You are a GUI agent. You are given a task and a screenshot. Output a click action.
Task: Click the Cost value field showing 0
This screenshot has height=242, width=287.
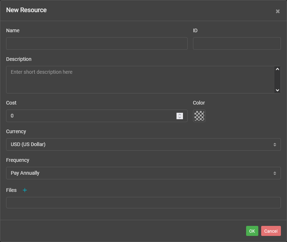(x=90, y=116)
